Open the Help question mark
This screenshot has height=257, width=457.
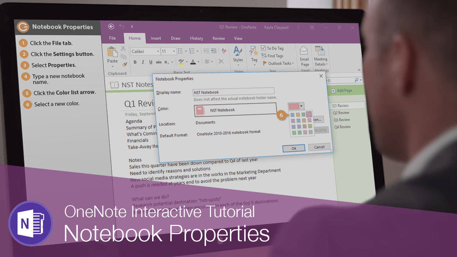[298, 27]
